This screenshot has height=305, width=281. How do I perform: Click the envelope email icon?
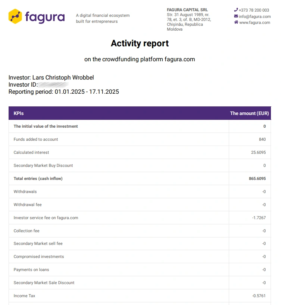tap(236, 16)
